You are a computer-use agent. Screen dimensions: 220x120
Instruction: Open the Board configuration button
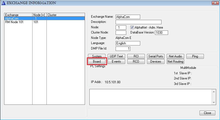coord(97,61)
